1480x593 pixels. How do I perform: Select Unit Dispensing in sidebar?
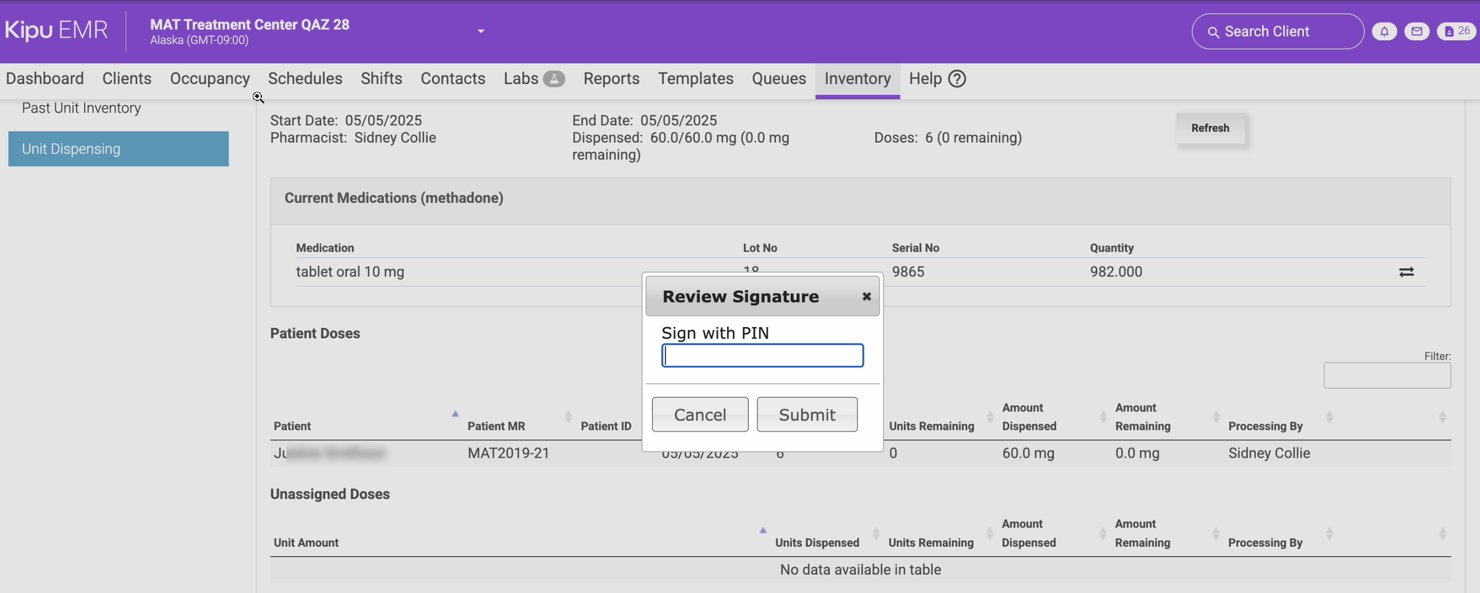(119, 148)
